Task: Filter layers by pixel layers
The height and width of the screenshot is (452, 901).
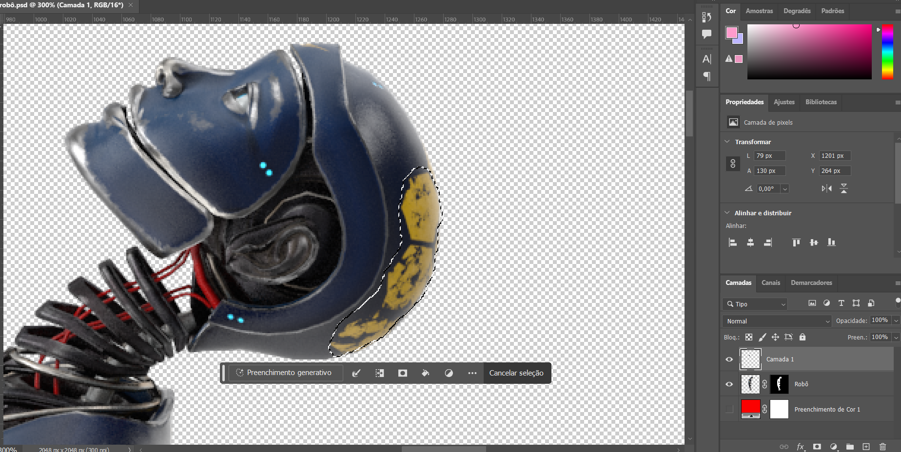Action: (812, 303)
